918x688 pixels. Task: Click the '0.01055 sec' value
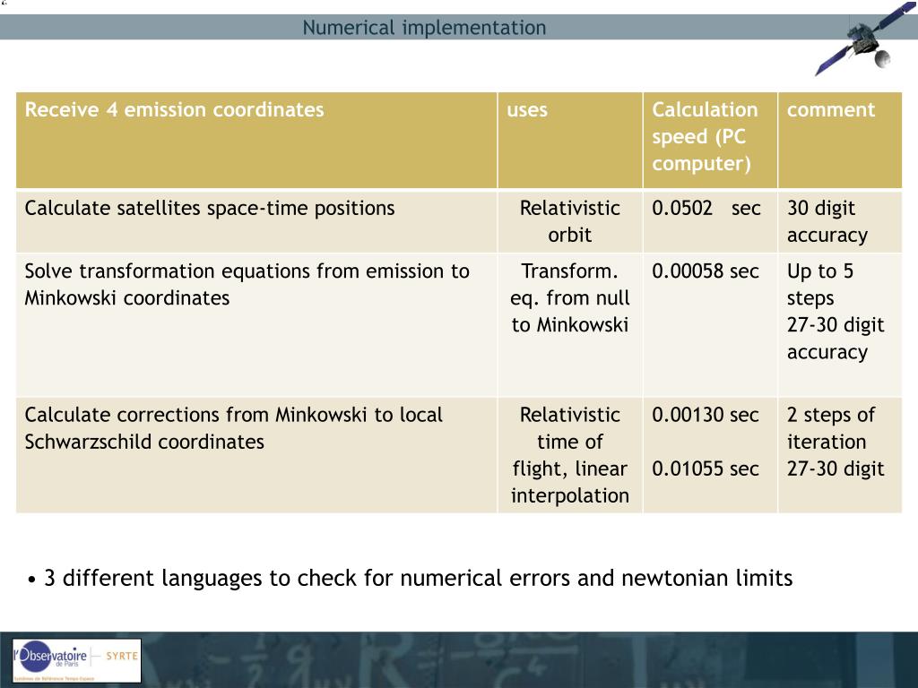(x=705, y=469)
